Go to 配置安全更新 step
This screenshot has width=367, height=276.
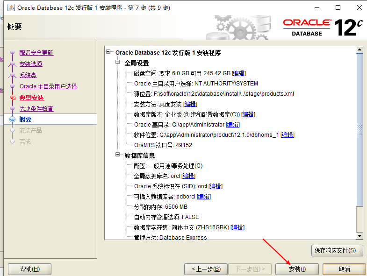pos(36,53)
